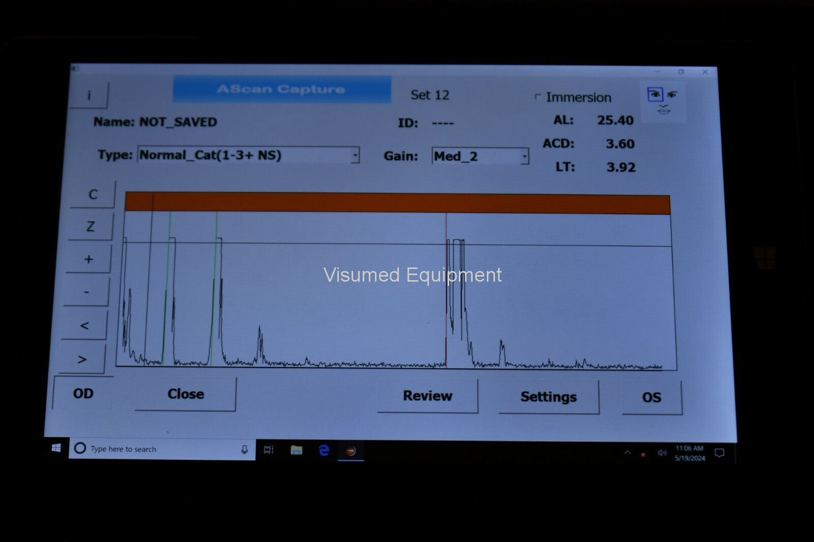Enable the Immersion checkbox
The image size is (814, 542).
[x=538, y=97]
